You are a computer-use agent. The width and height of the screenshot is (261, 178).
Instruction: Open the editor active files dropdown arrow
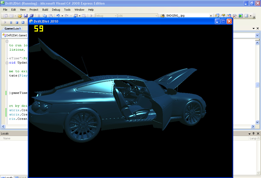(x=254, y=28)
